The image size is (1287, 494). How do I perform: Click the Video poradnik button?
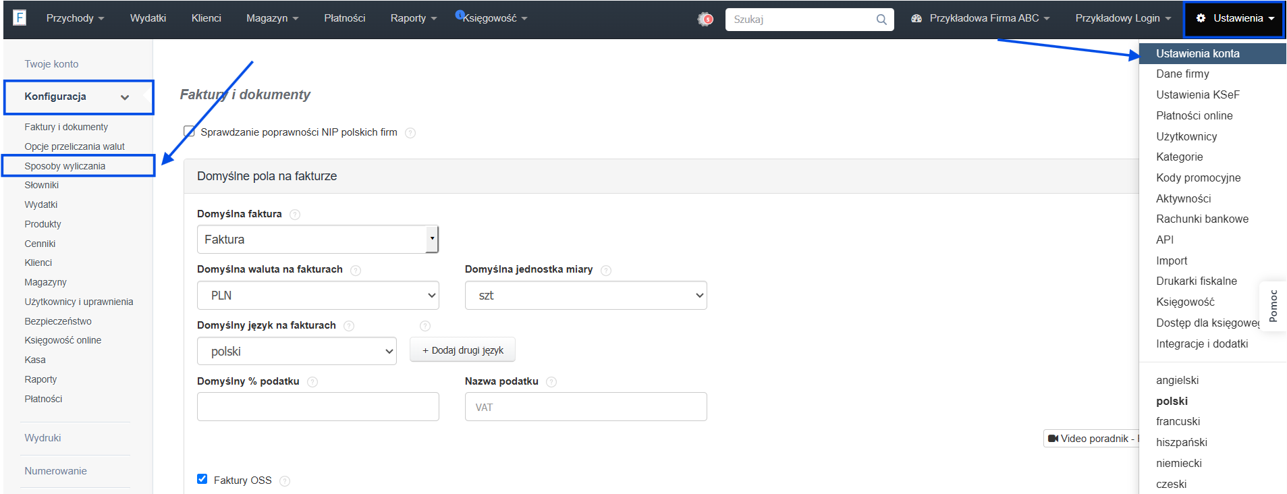1091,439
